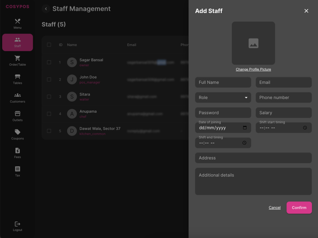Viewport: 318px width, 238px height.
Task: Click the kitchen_common role label
Action: click(x=93, y=134)
